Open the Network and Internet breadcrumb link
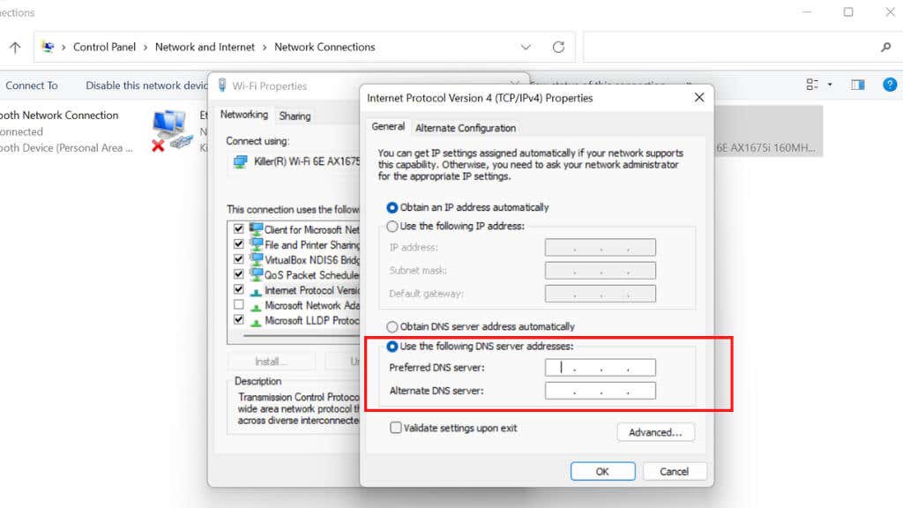Screen dimensions: 903x508 pyautogui.click(x=205, y=47)
